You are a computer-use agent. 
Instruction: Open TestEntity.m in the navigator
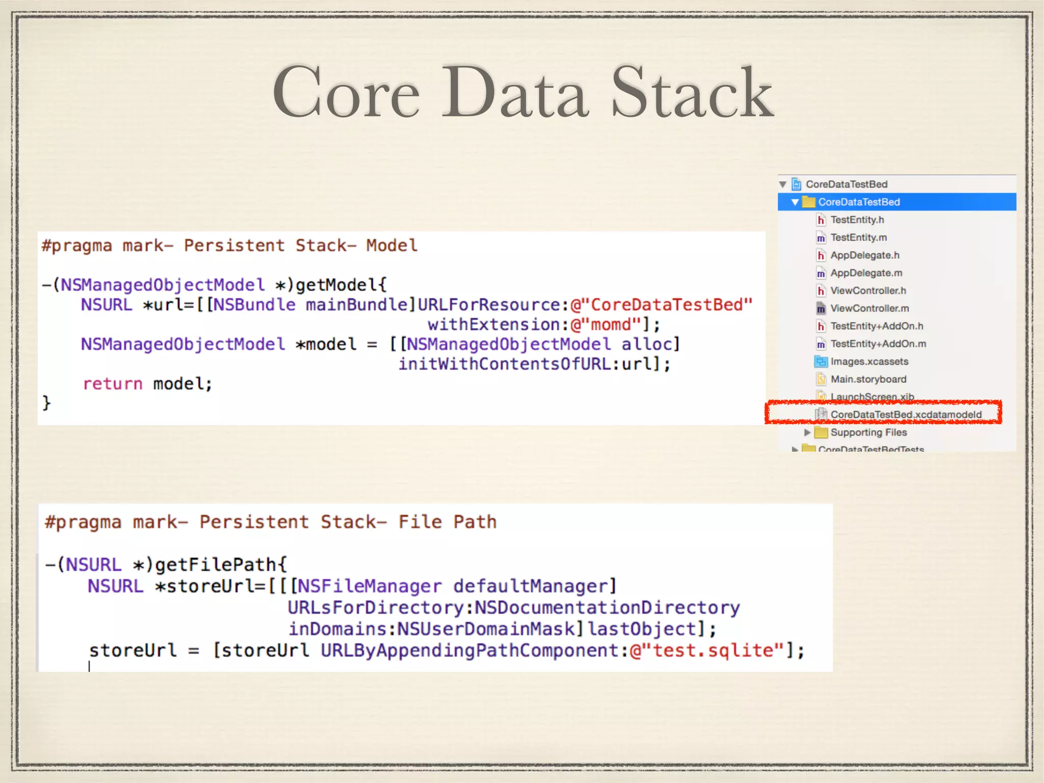click(859, 238)
